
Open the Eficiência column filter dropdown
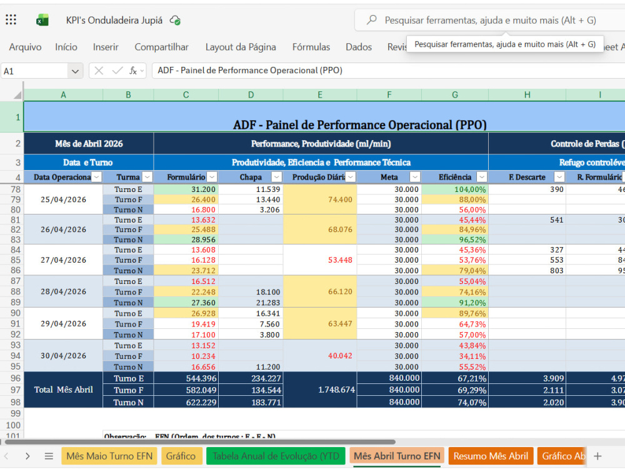(x=482, y=177)
